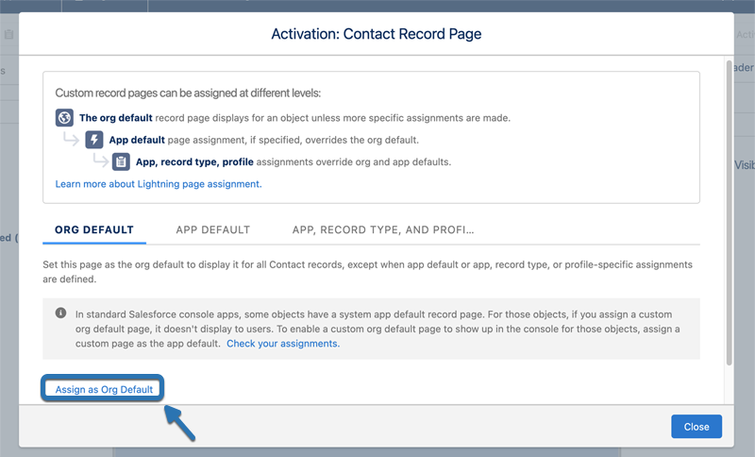Select the App, Record Type, and Profile tab

(x=382, y=229)
